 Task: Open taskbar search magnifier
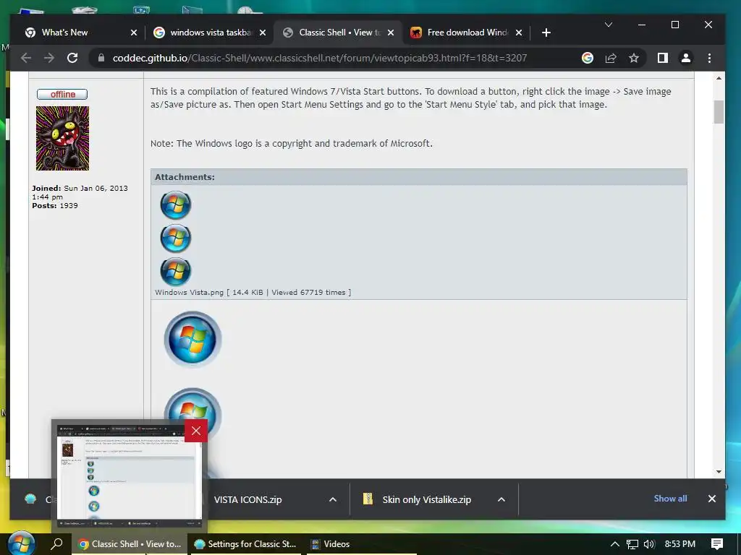(x=56, y=543)
